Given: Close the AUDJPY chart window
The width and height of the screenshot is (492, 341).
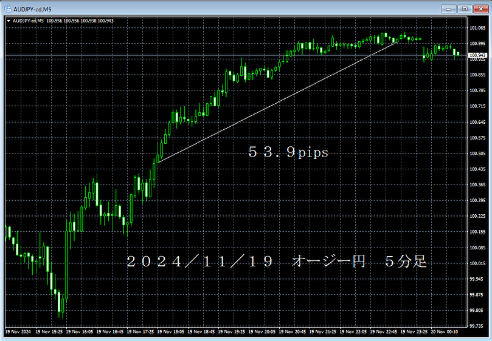Looking at the screenshot, I should 480,9.
